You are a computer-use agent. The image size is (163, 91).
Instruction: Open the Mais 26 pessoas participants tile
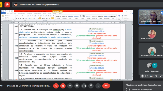(152, 67)
